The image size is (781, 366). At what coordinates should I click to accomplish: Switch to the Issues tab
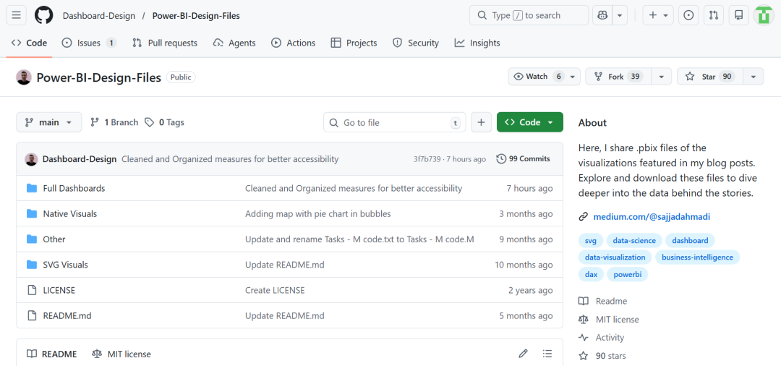89,43
